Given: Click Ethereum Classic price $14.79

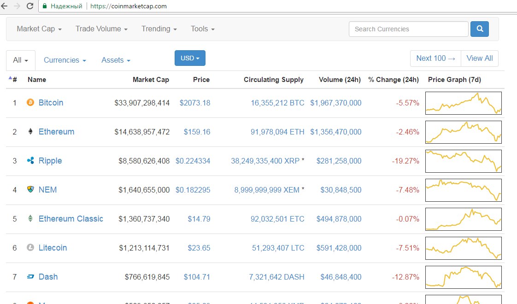Looking at the screenshot, I should [x=199, y=219].
